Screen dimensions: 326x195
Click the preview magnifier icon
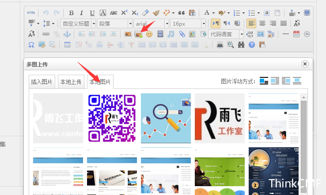(230, 45)
